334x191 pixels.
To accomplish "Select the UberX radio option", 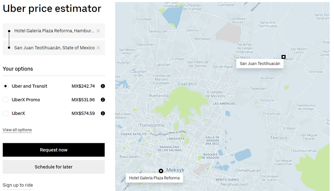I will point(6,114).
